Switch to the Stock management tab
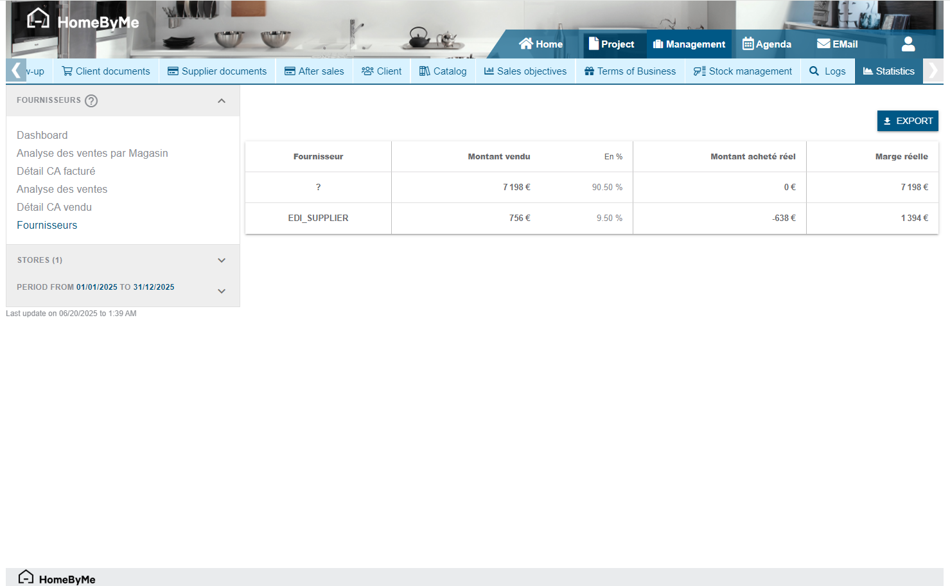 click(743, 71)
